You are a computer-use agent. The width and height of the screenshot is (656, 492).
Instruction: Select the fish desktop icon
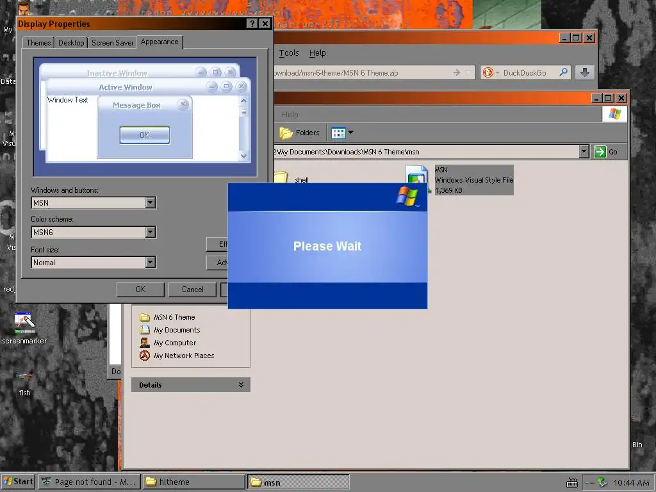point(24,383)
